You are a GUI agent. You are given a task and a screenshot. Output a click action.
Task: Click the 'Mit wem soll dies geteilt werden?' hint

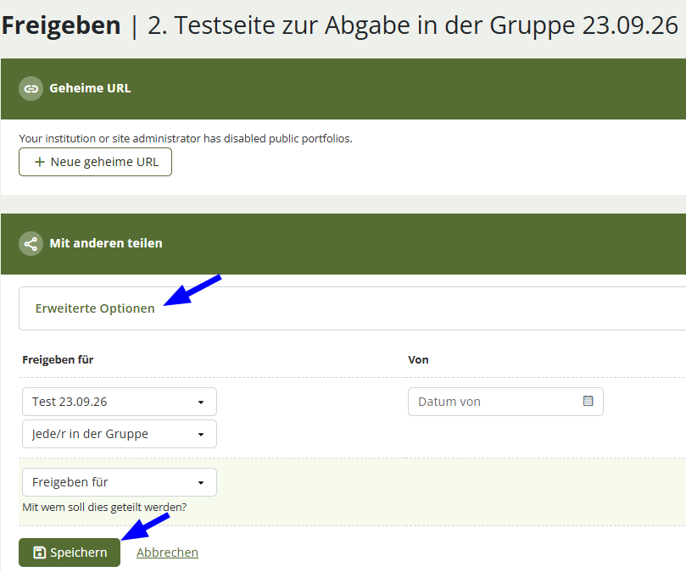coord(104,508)
